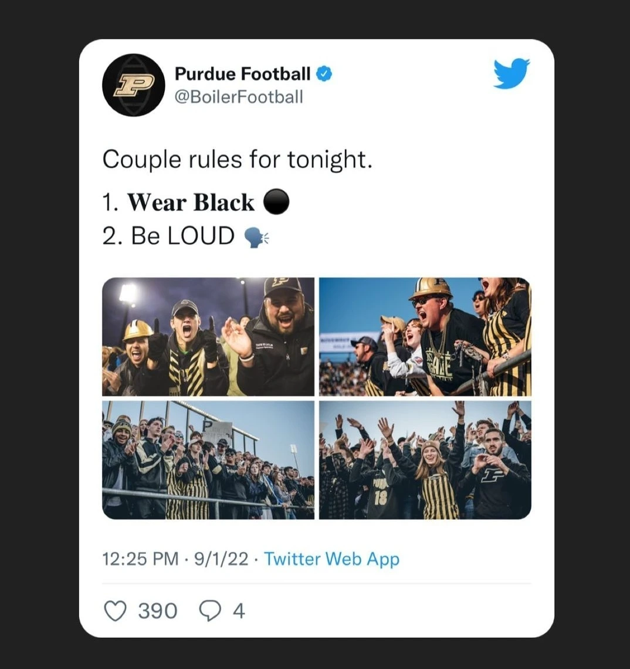Like the tweet with the heart icon
Image resolution: width=630 pixels, height=669 pixels.
pos(115,610)
